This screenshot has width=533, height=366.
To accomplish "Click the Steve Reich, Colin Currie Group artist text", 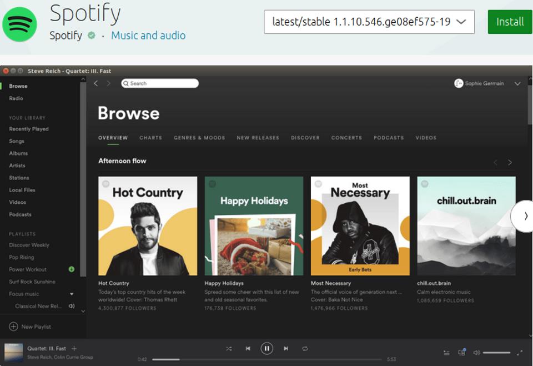I will (60, 357).
